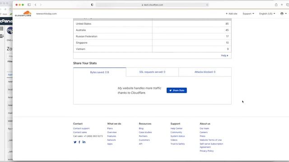Open Network link in footer
This screenshot has width=289, height=162.
click(112, 140)
